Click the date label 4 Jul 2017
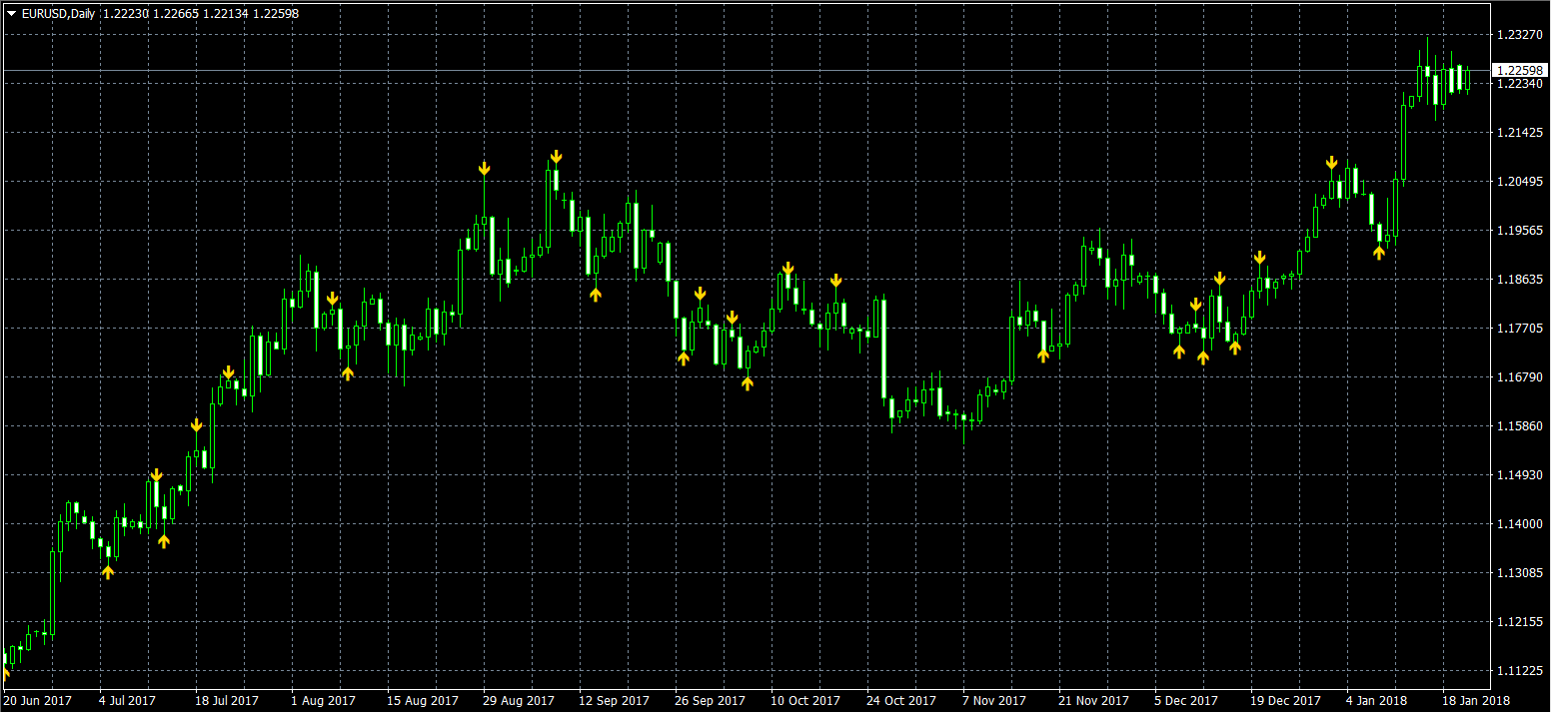 [x=129, y=701]
